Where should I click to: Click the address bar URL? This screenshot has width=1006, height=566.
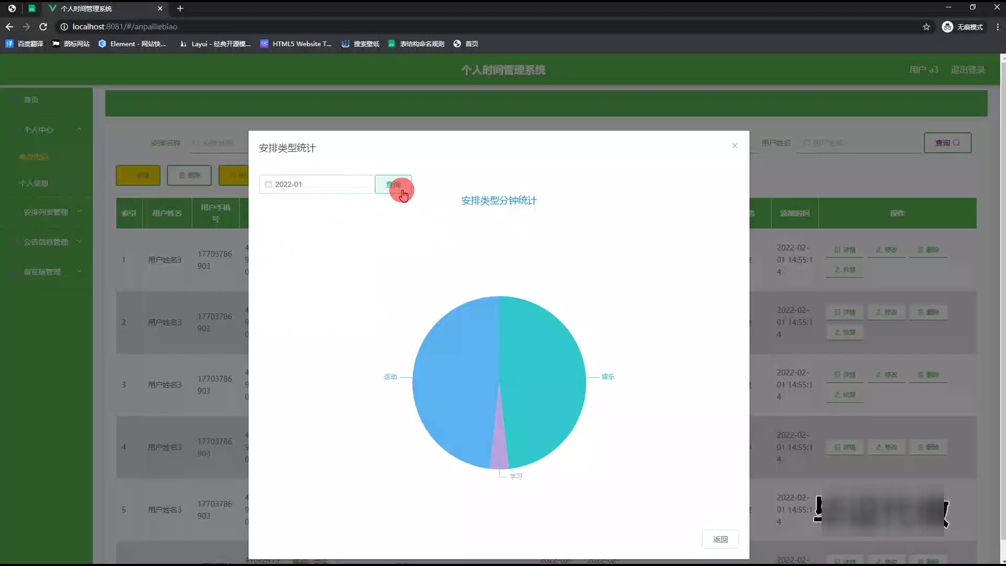(x=125, y=27)
